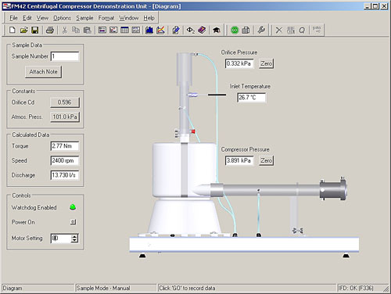Click the Attach Note button

(x=43, y=72)
